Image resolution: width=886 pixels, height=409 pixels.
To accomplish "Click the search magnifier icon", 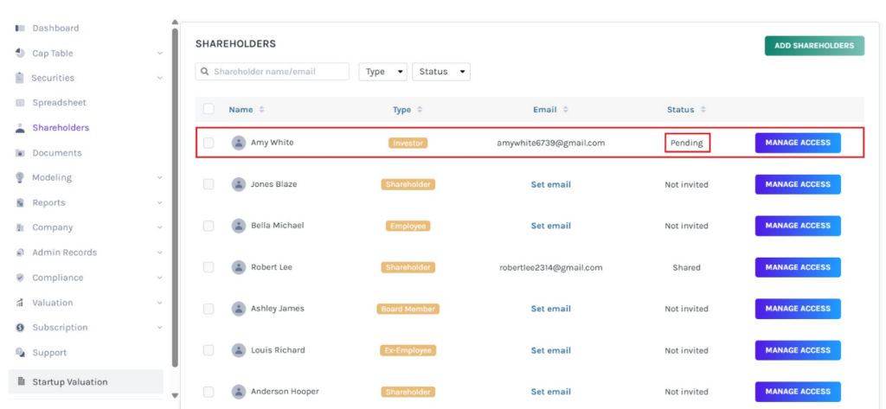I will coord(206,72).
